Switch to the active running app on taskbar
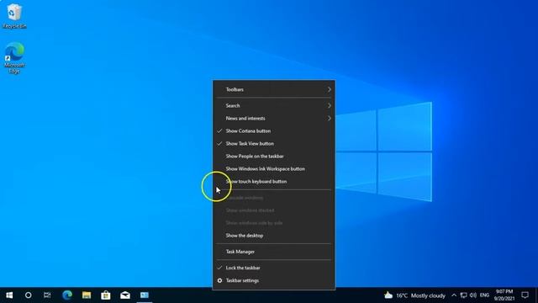 (145, 295)
